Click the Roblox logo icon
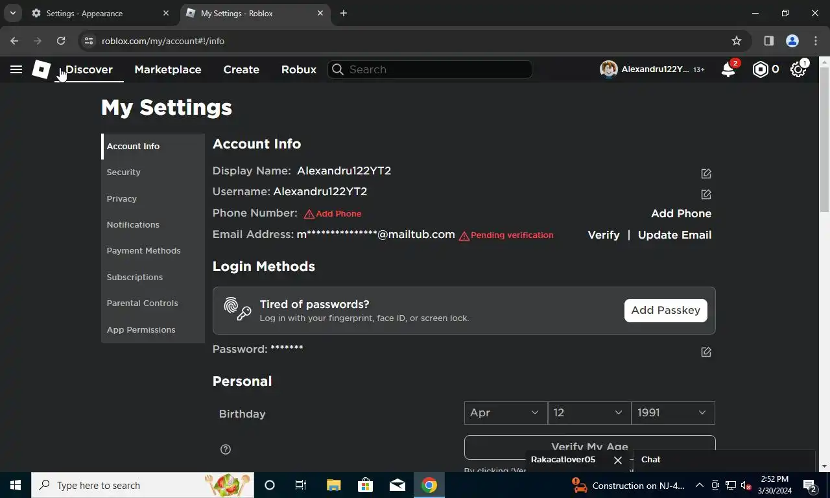 pos(41,69)
